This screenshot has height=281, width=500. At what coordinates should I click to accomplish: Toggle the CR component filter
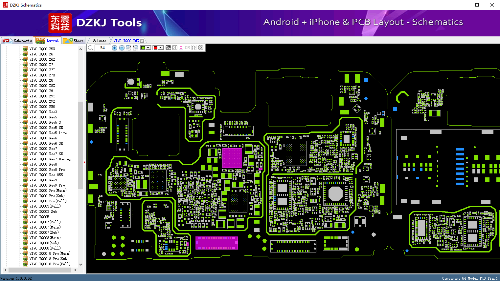click(x=187, y=48)
